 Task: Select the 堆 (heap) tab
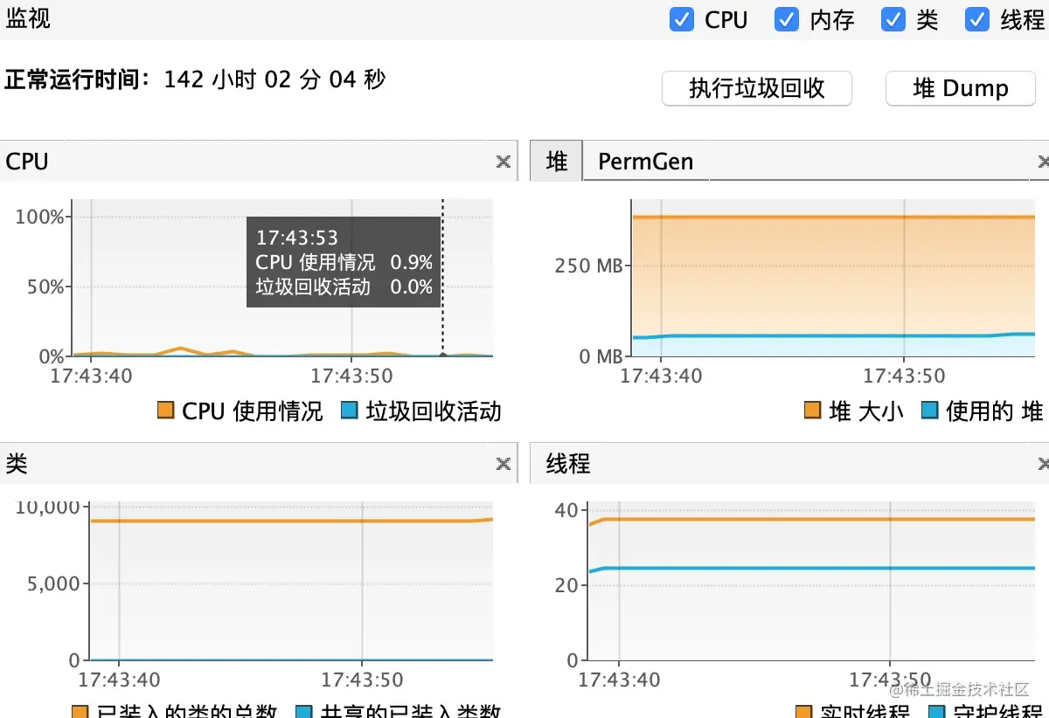point(556,162)
